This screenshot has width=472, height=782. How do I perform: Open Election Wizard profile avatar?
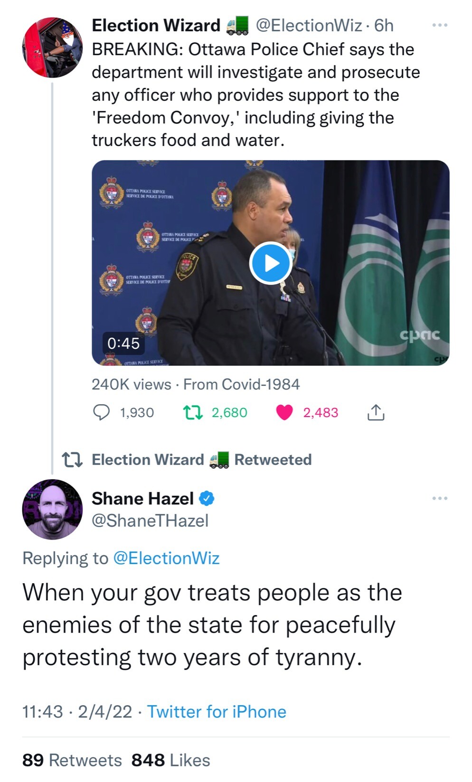(52, 47)
